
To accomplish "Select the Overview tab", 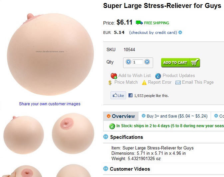I will point(121,116).
